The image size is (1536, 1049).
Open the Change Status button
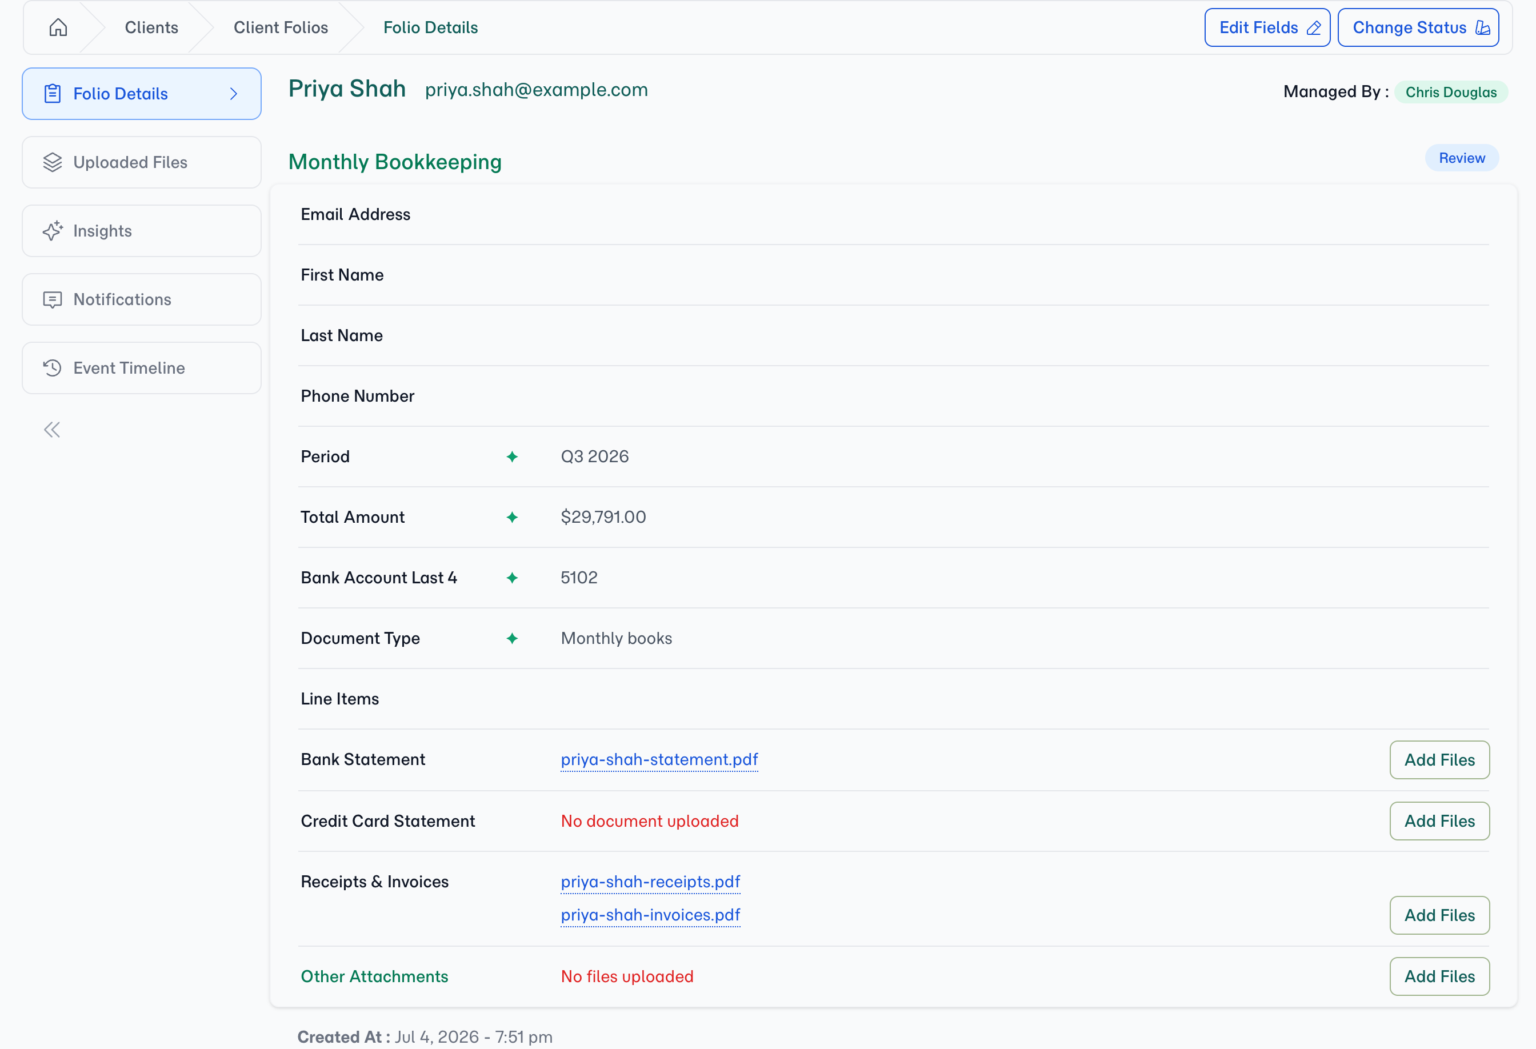(x=1418, y=27)
